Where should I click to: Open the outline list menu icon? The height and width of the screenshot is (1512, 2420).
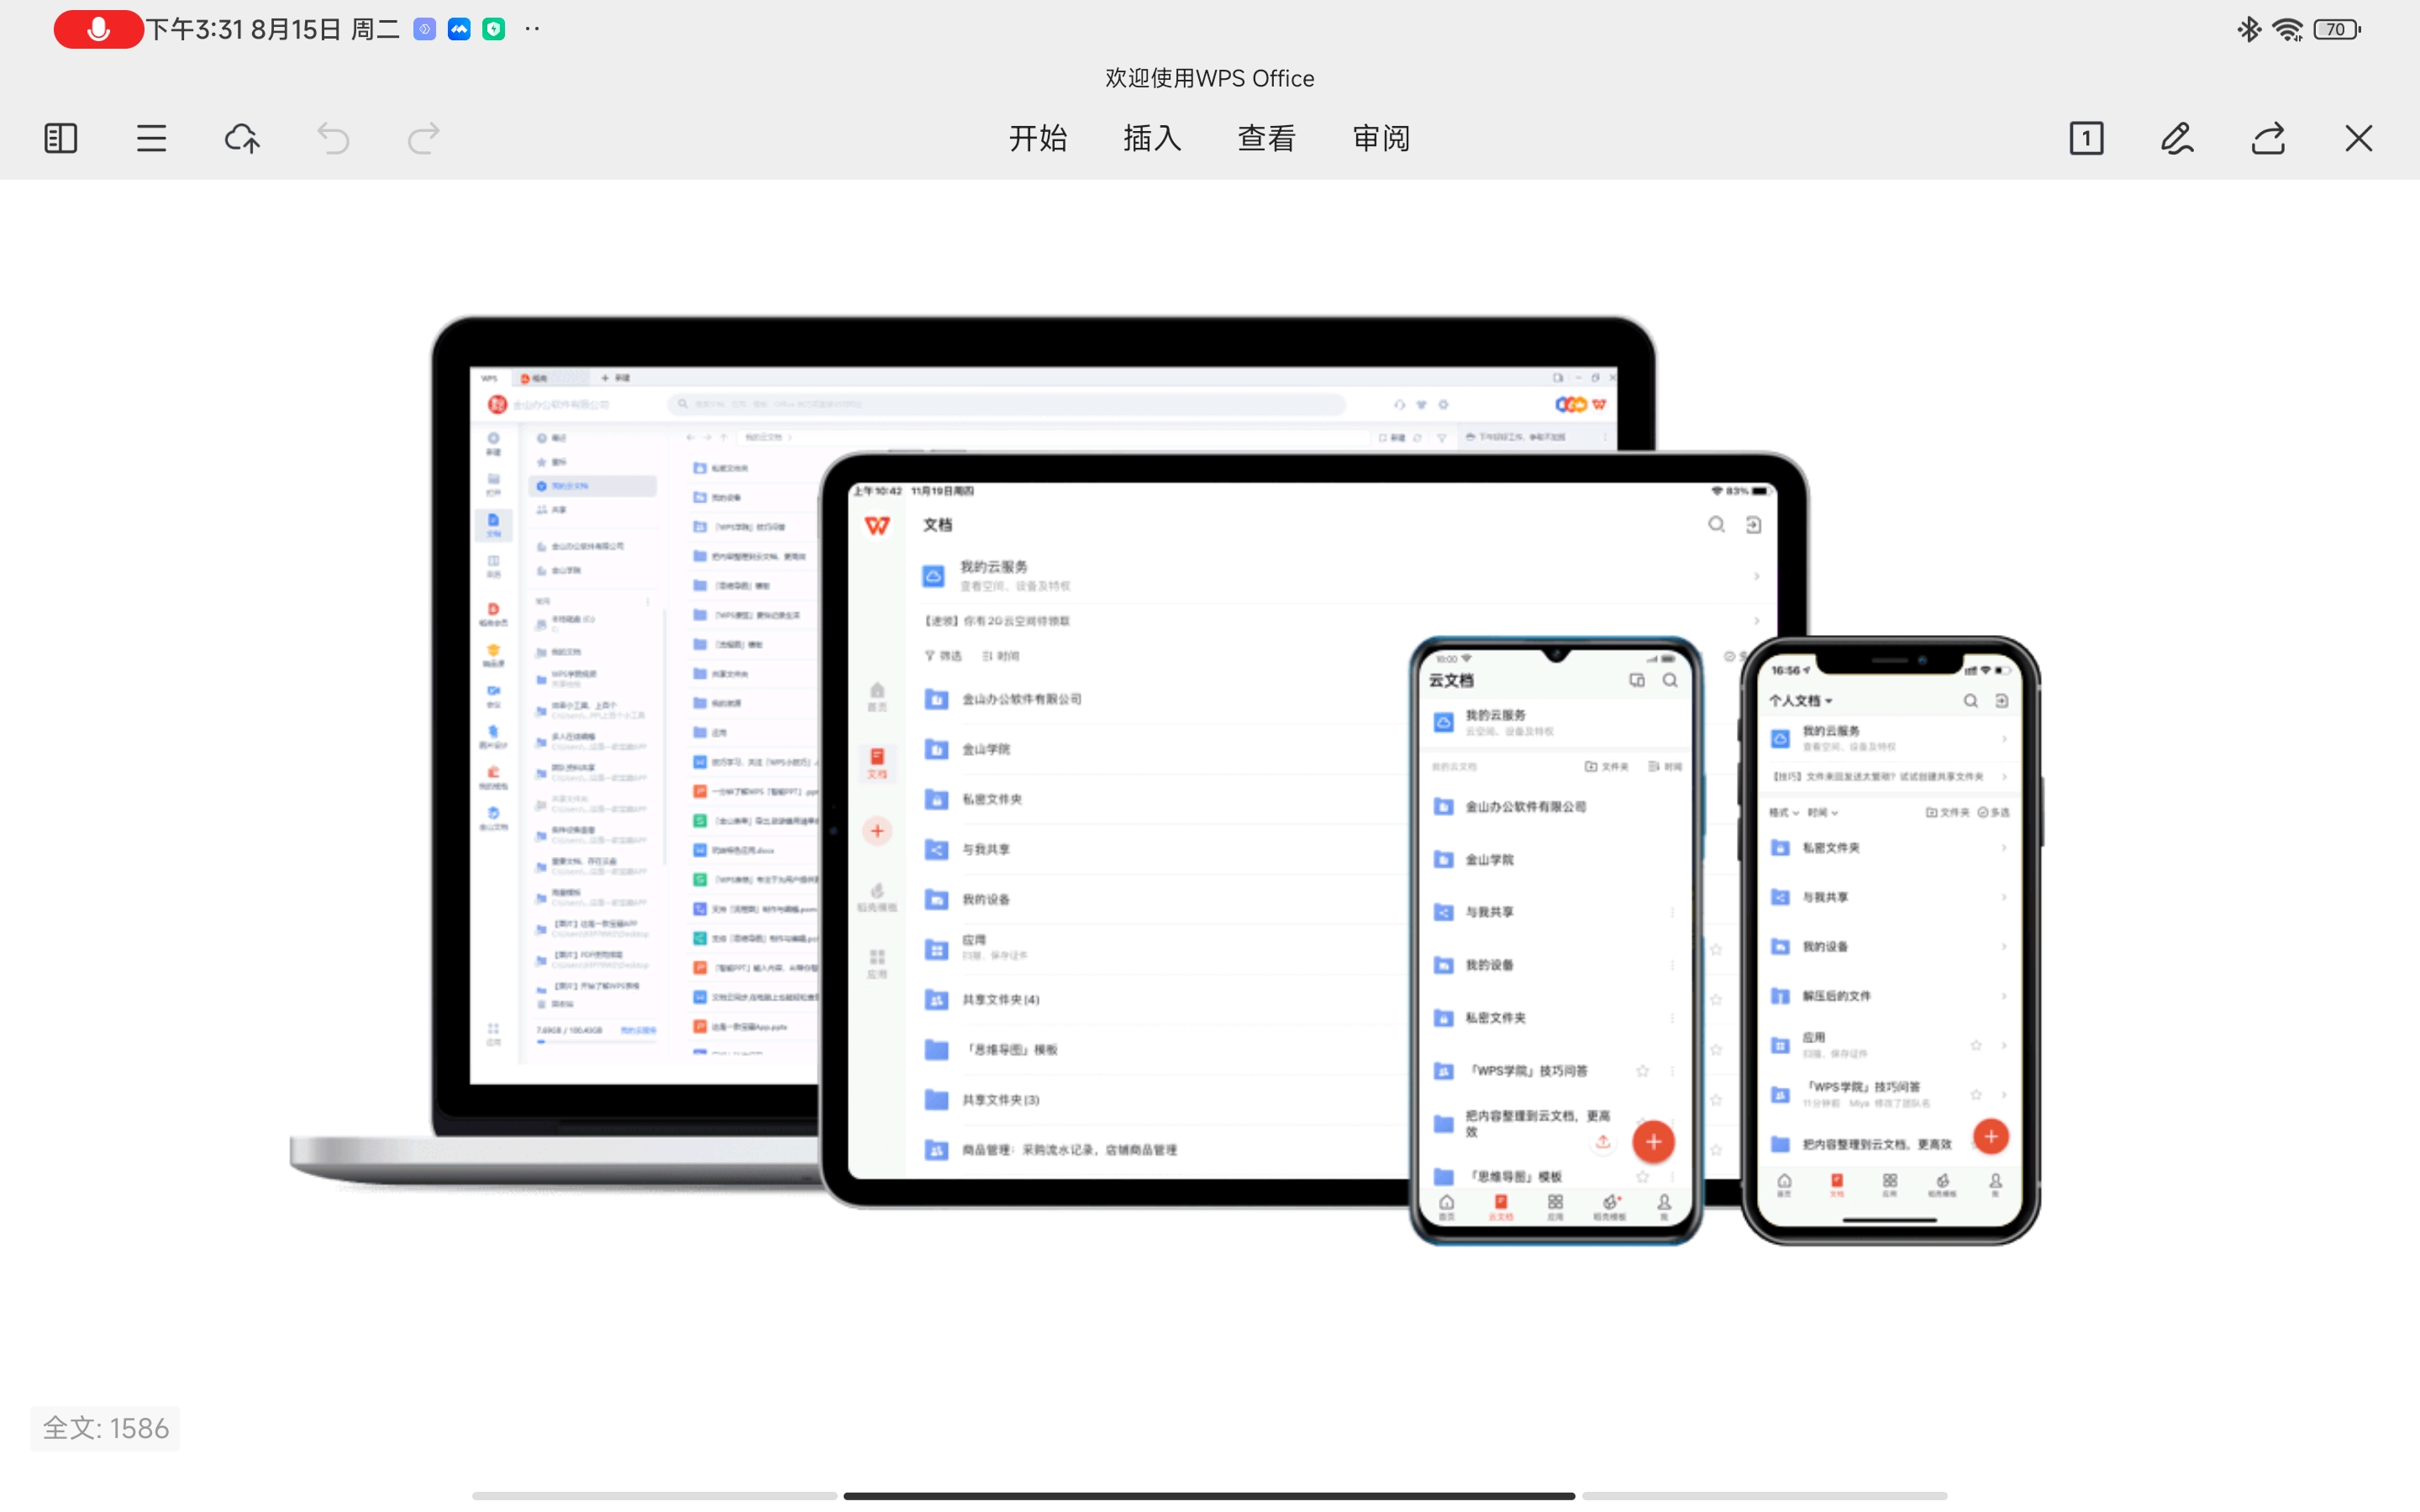click(x=151, y=138)
